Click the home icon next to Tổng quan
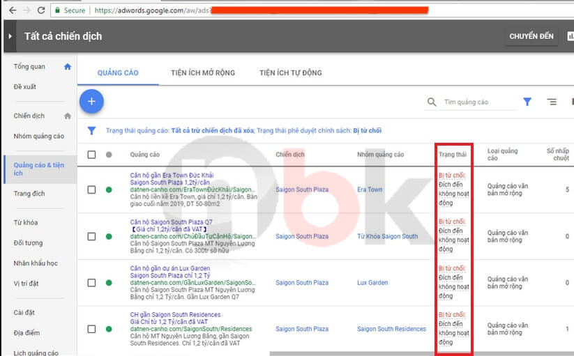 click(x=68, y=66)
